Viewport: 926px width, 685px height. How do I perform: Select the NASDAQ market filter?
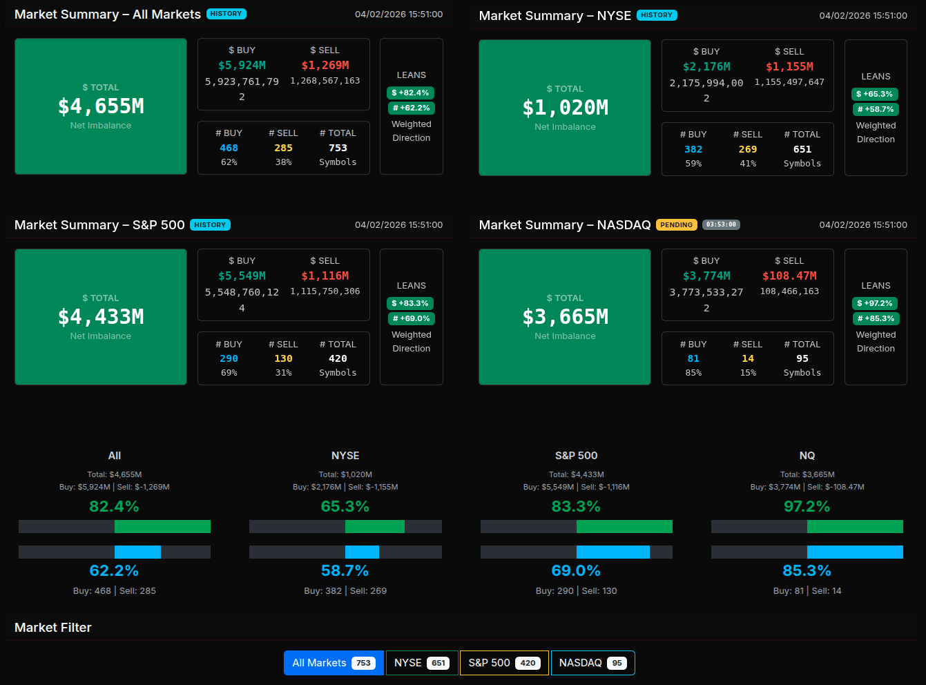point(592,663)
